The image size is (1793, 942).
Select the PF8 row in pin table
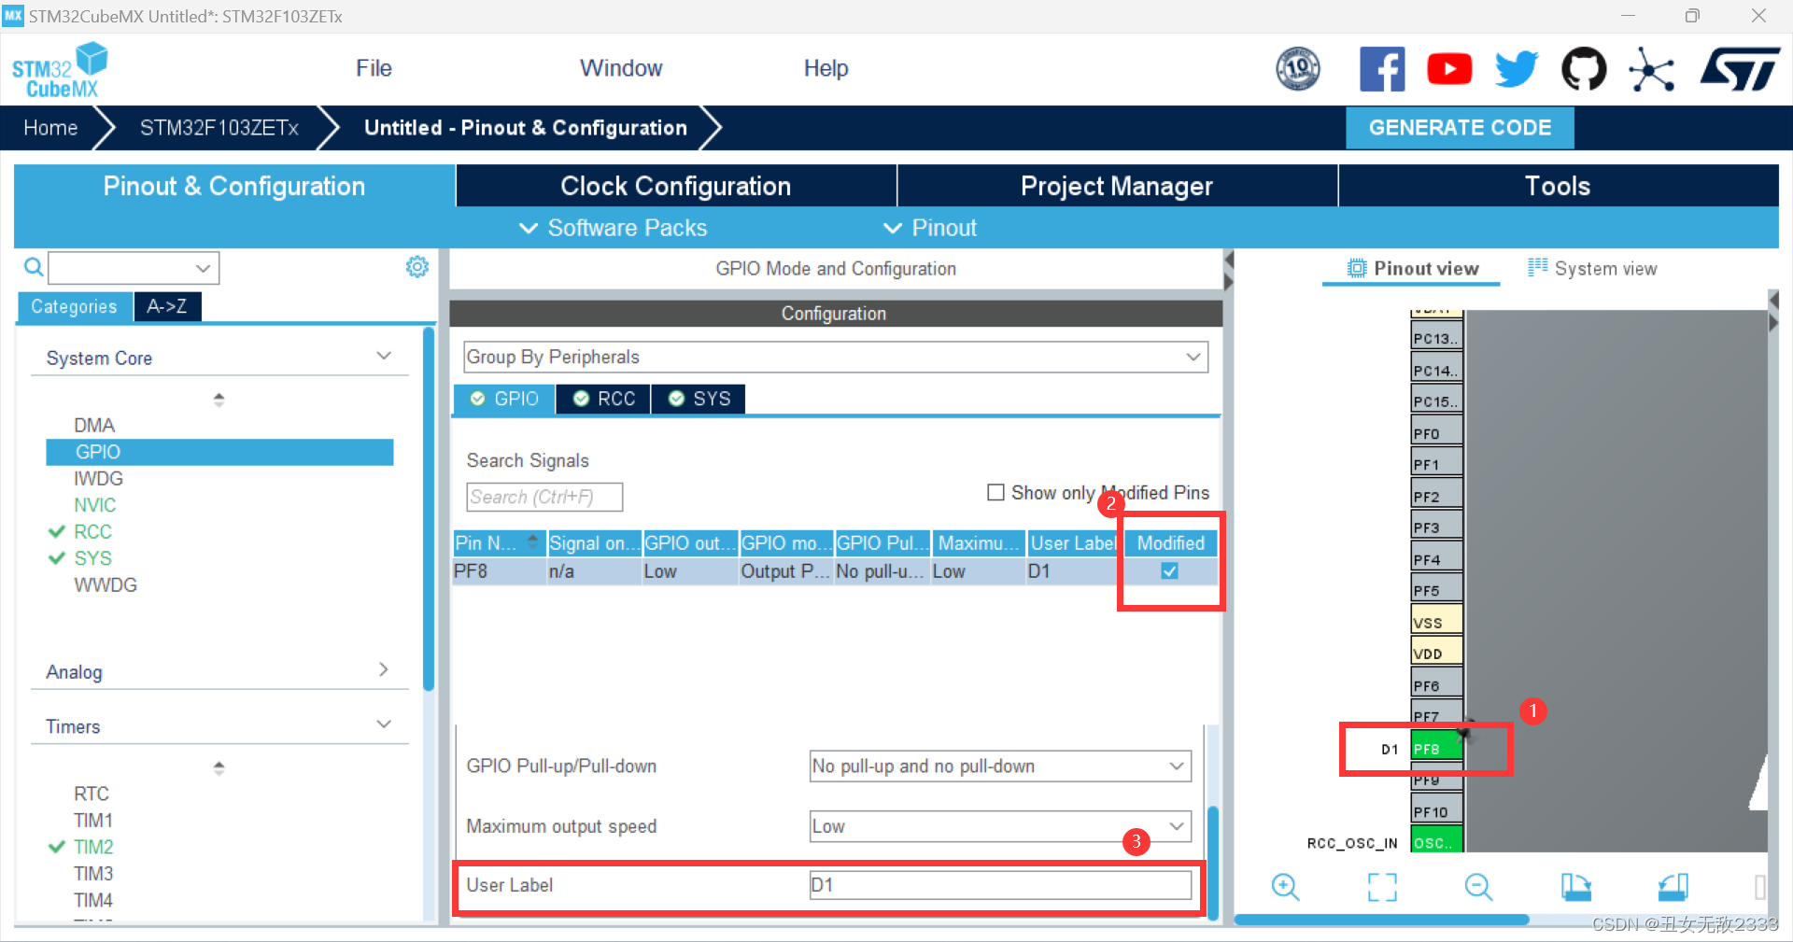tap(835, 571)
